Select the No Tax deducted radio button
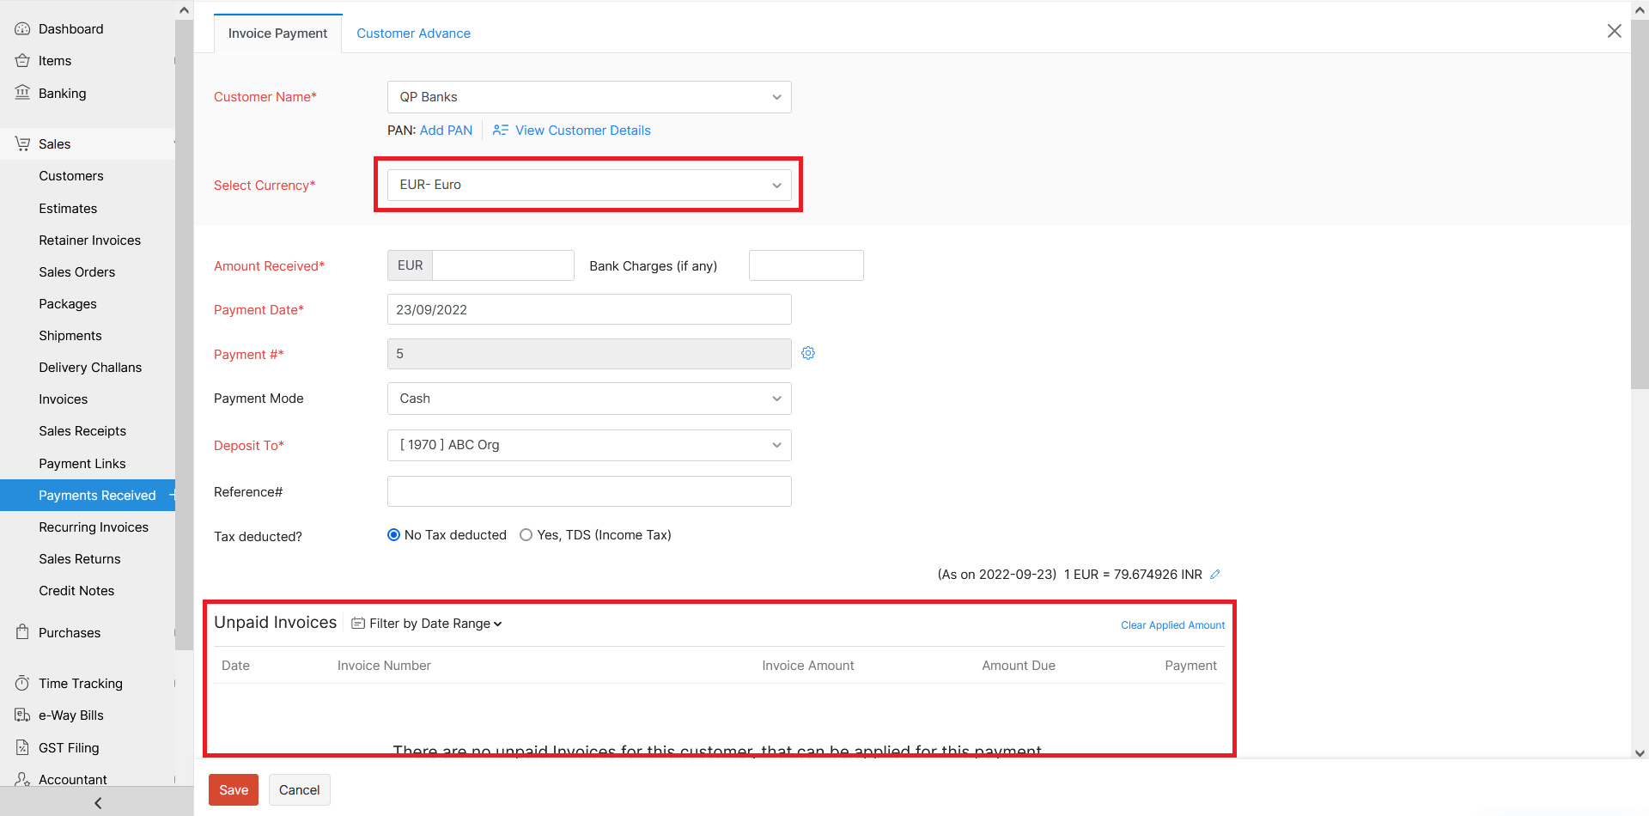This screenshot has width=1649, height=816. pyautogui.click(x=394, y=534)
